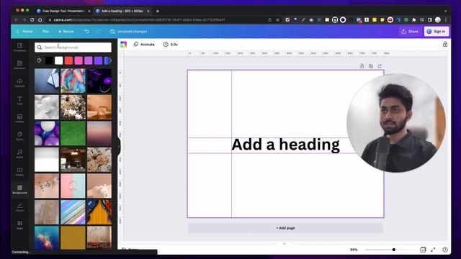Go to browser home page icon
The width and height of the screenshot is (461, 259).
[40, 19]
